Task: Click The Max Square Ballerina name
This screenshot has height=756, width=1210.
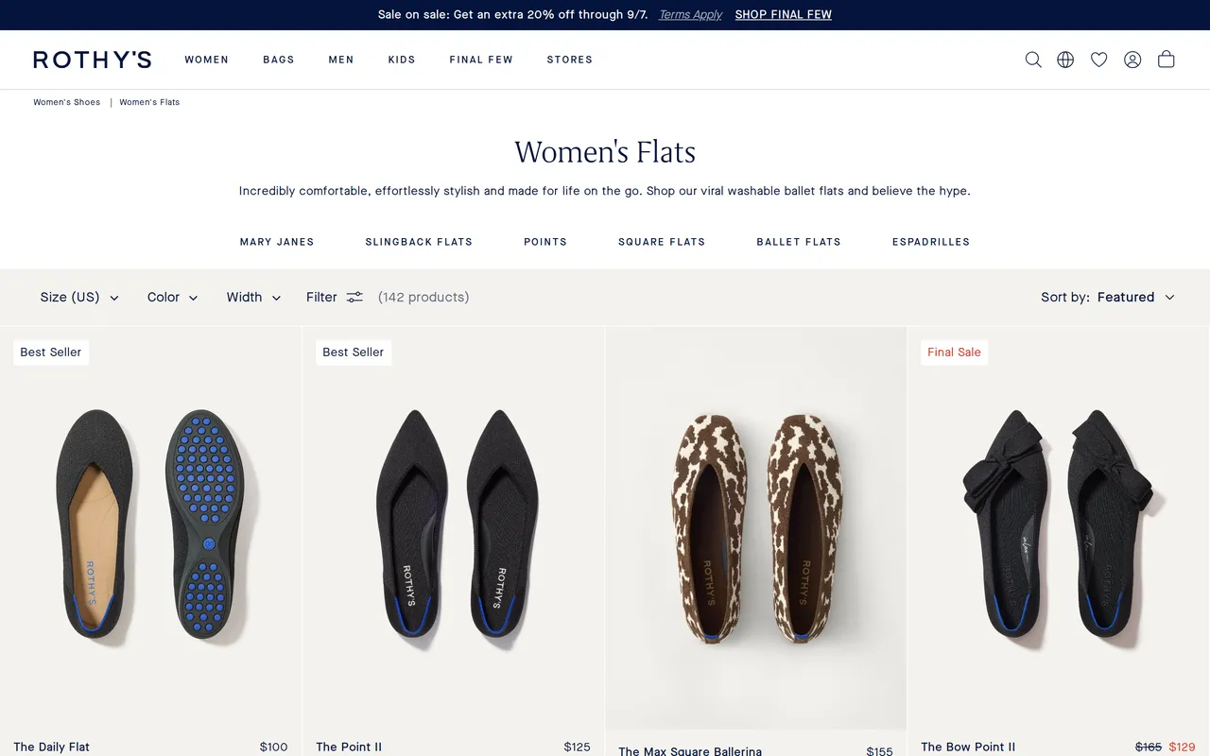Action: (x=690, y=751)
